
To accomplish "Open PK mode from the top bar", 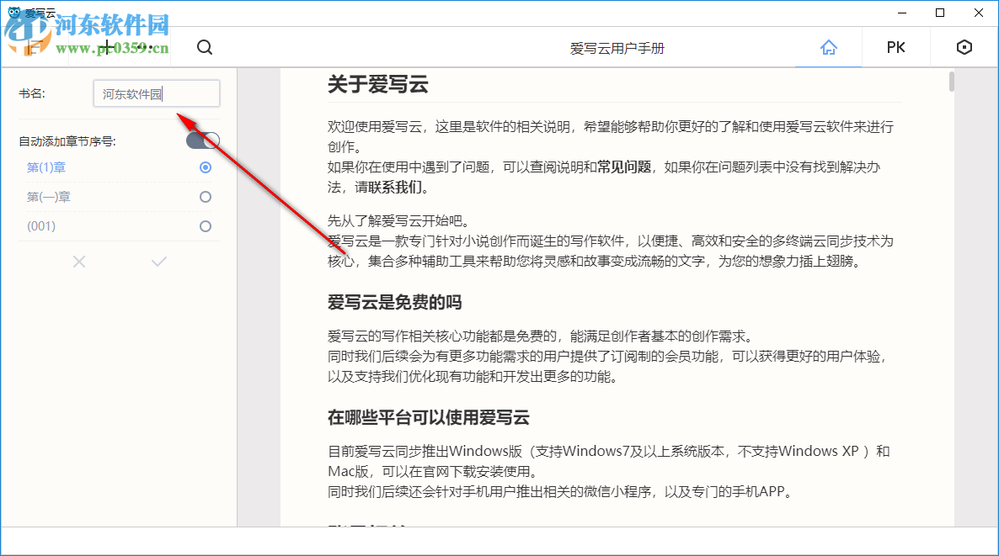I will (895, 47).
